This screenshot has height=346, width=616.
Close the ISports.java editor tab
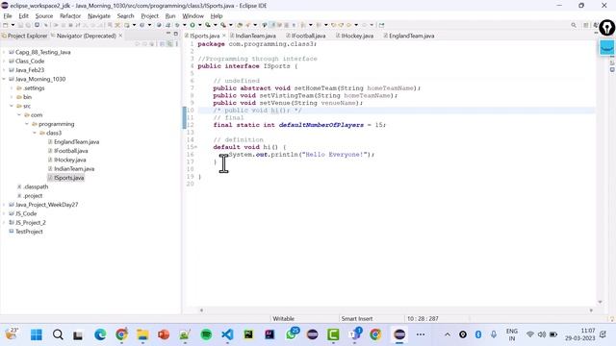pos(224,36)
